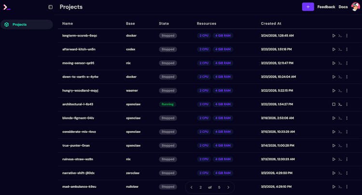This screenshot has height=195, width=362.
Task: Click the app logo in top-left corner
Action: click(x=7, y=7)
